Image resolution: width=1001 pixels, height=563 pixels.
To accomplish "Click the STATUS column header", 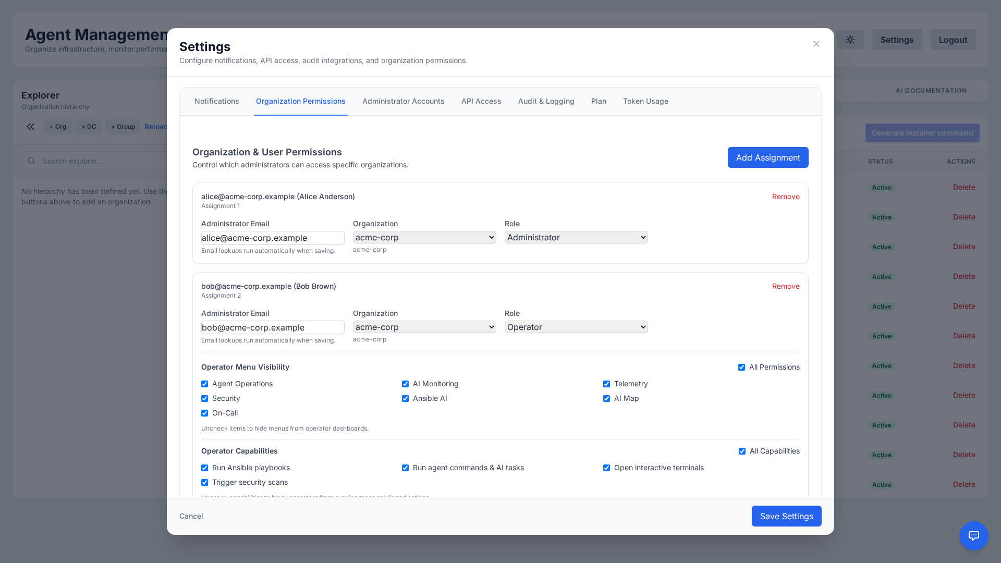I will click(881, 162).
